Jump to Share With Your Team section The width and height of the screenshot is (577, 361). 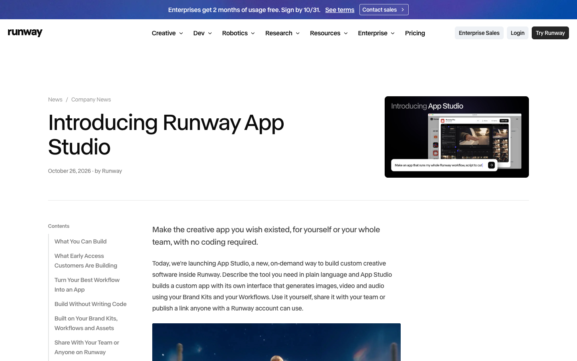(87, 347)
